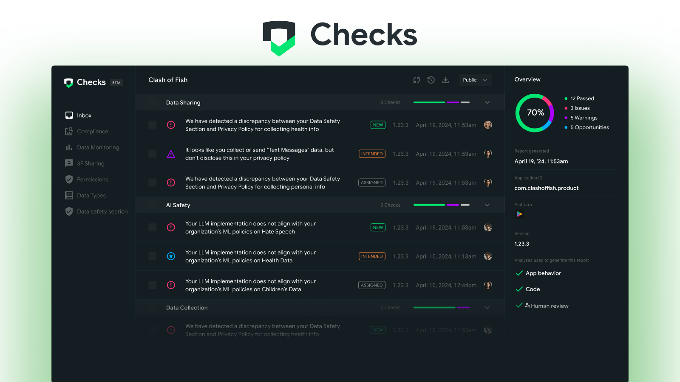Download the report using download icon
This screenshot has height=382, width=680.
(x=445, y=80)
